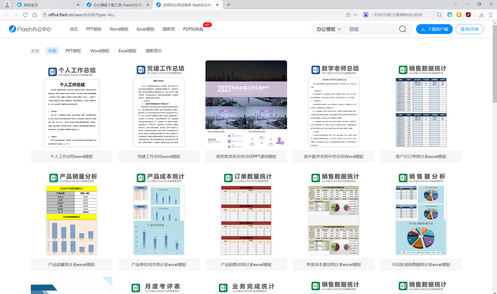Click the search magnifier icon
Viewport: 497px width, 294px height.
tap(403, 29)
